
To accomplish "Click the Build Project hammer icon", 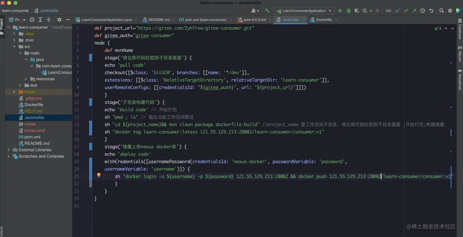I will 267,11.
